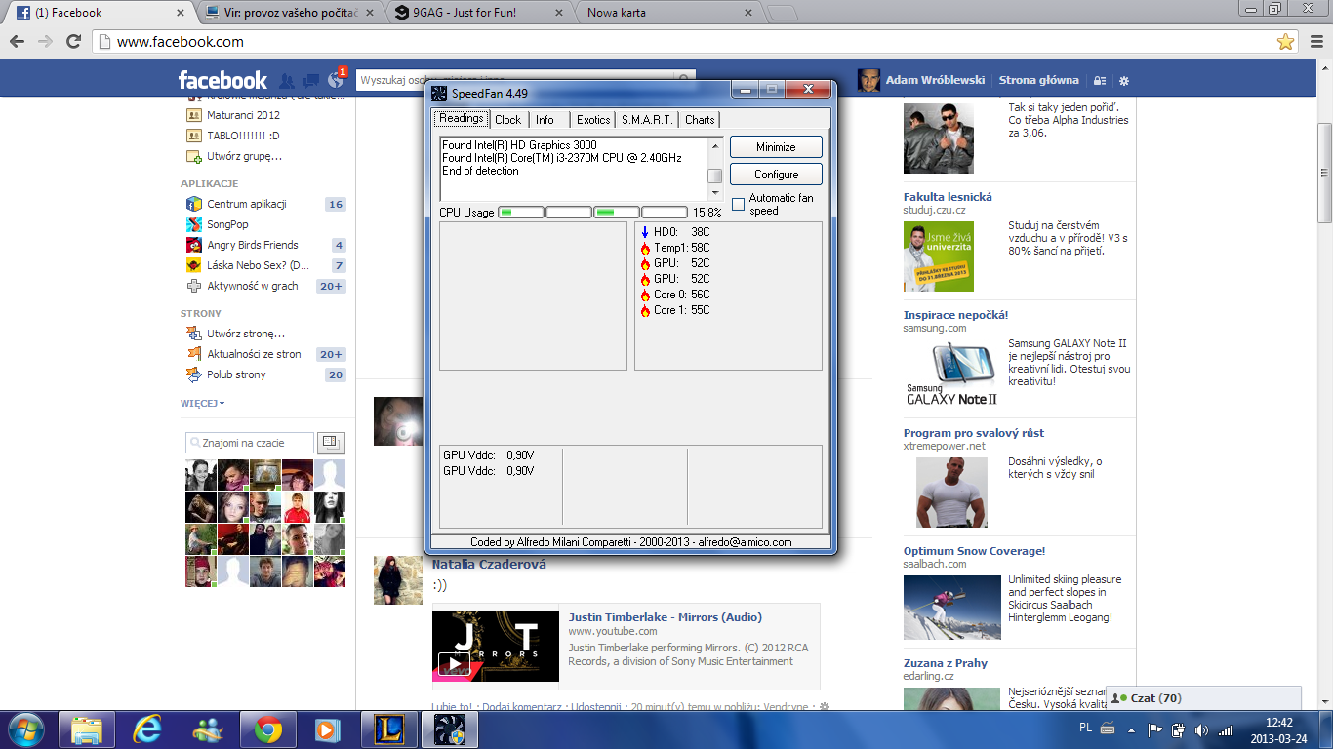1333x749 pixels.
Task: Click the Samsung Galaxy Note II ad image
Action: point(951,372)
